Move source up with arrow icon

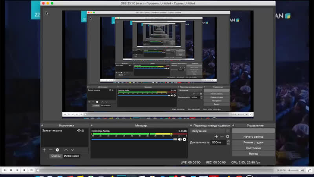coord(66,150)
